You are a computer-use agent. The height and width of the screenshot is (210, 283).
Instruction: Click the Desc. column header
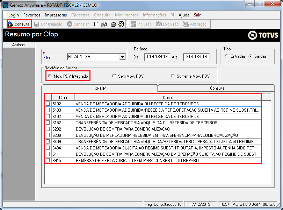[168, 98]
